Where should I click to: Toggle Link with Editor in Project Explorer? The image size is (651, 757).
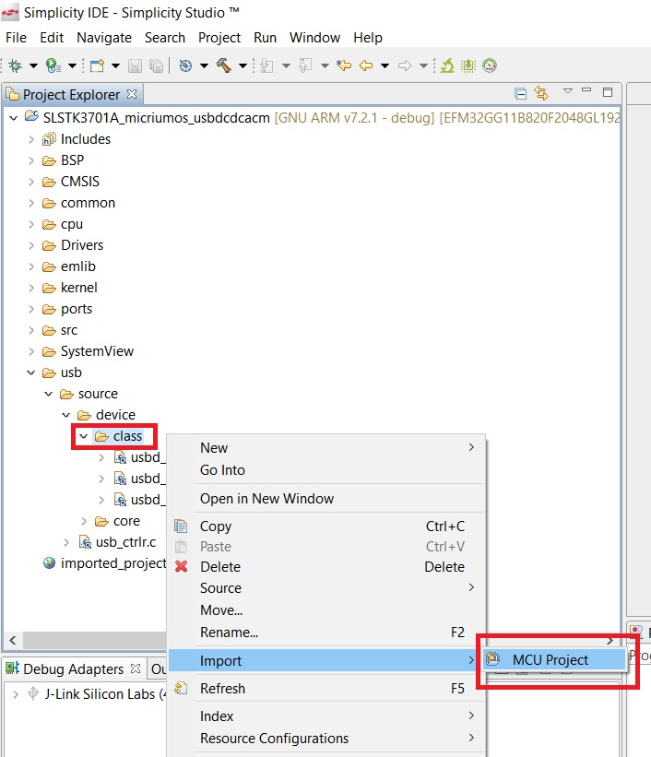(x=541, y=93)
